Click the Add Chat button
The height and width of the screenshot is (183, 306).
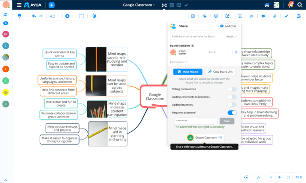pos(228,26)
